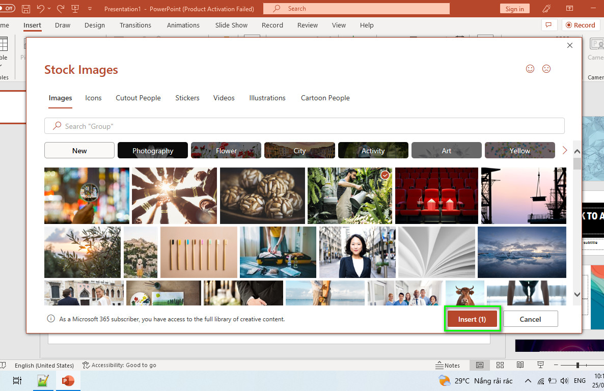Screen dimensions: 604x391
Task: Open Task View icon in taskbar
Action: click(x=17, y=381)
